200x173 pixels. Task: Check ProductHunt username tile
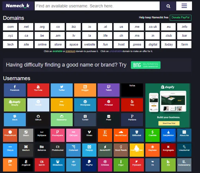10,135
